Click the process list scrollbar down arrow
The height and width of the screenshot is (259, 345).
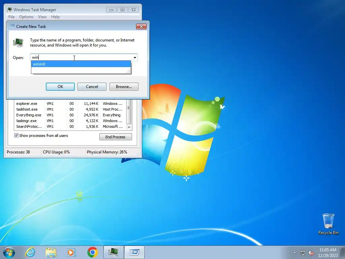(x=129, y=127)
